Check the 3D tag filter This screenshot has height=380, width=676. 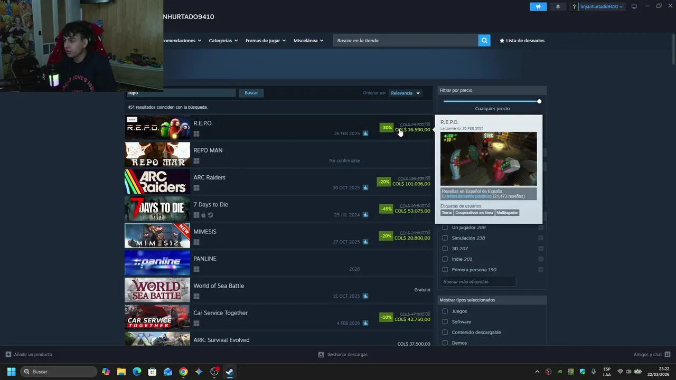pyautogui.click(x=445, y=249)
